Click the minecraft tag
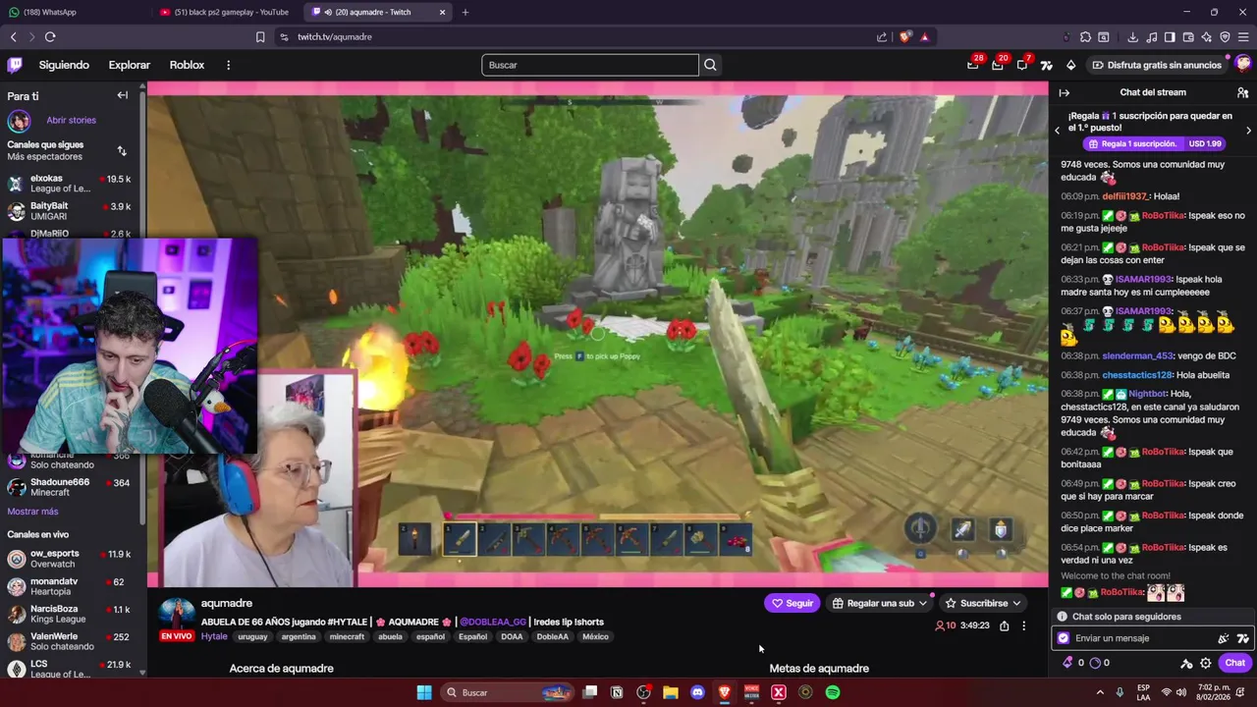Image resolution: width=1257 pixels, height=707 pixels. tap(347, 636)
